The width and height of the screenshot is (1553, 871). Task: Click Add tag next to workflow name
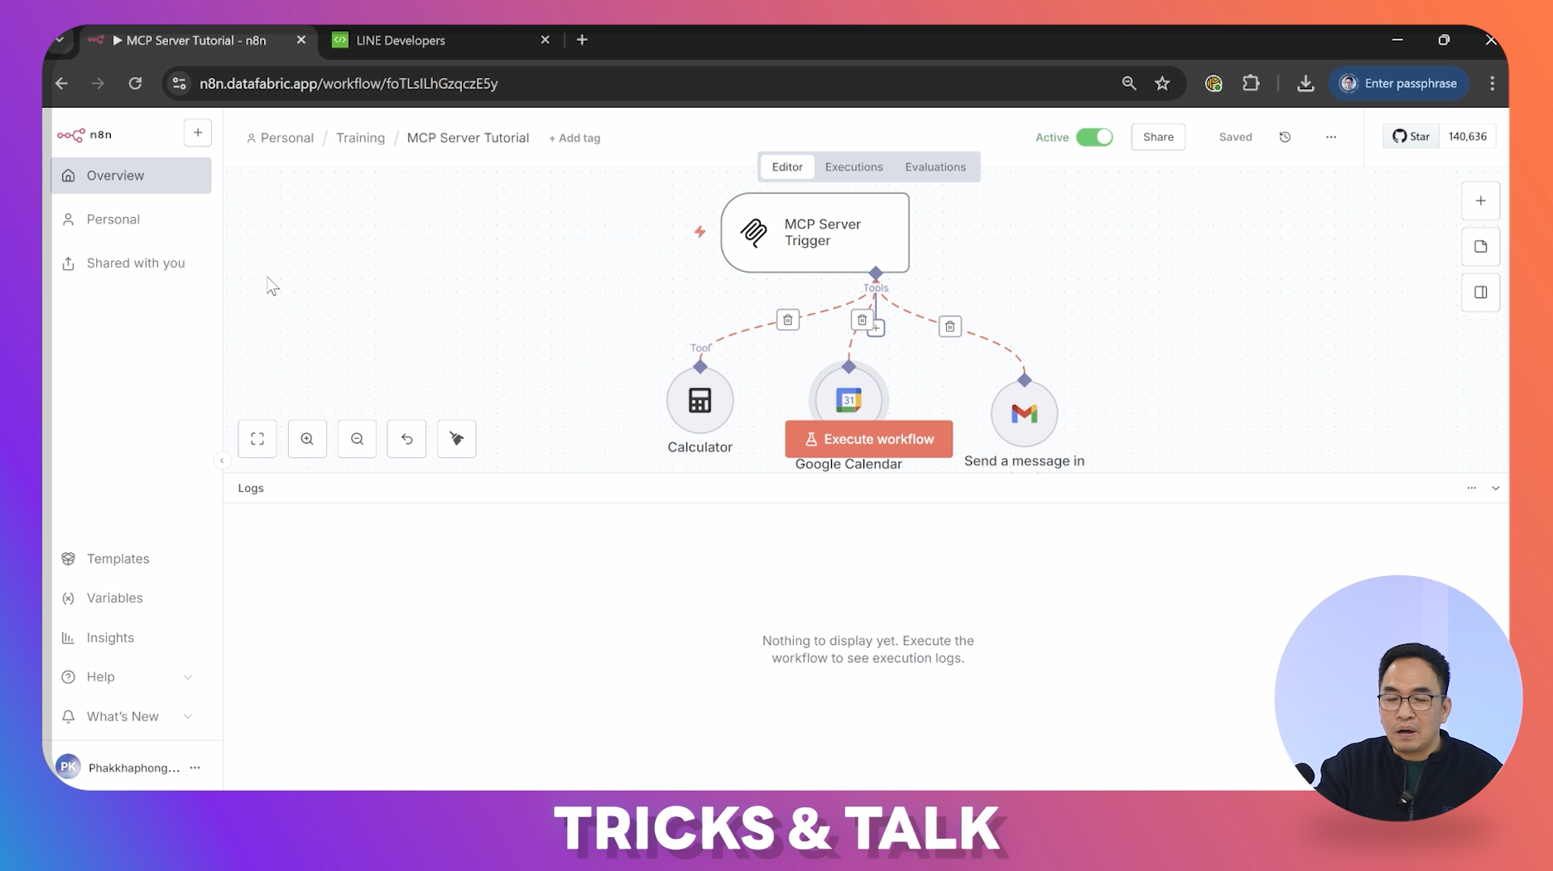coord(575,138)
